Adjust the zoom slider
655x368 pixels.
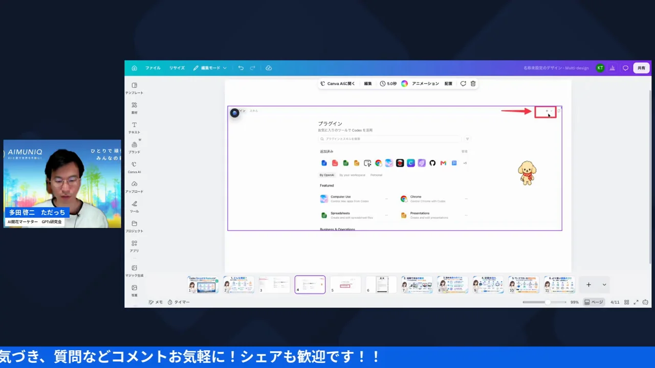click(544, 302)
